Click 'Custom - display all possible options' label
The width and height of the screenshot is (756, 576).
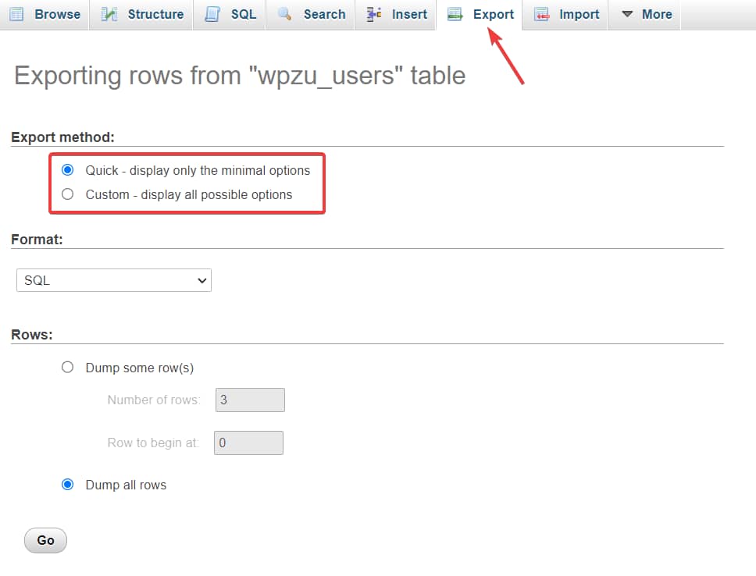(x=189, y=194)
